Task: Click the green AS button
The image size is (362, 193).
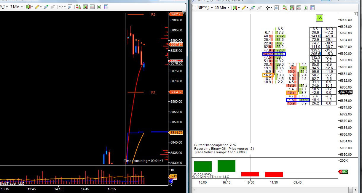Action: [319, 18]
